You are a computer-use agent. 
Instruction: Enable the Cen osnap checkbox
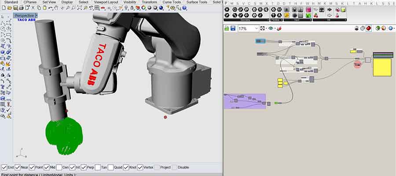click(x=59, y=167)
